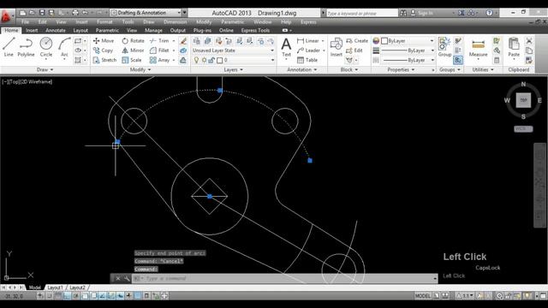Select the Circle tool
The height and width of the screenshot is (308, 548).
click(x=45, y=48)
